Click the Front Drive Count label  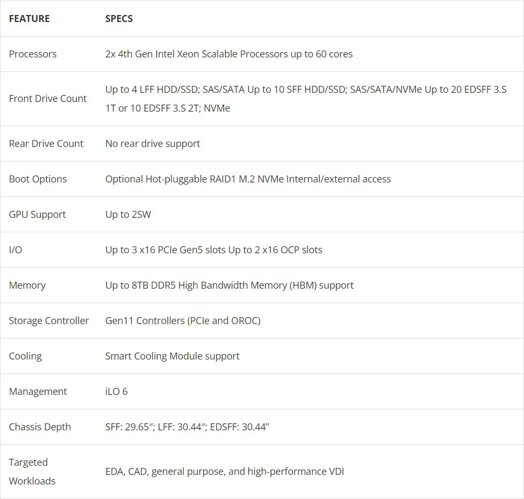coord(48,99)
